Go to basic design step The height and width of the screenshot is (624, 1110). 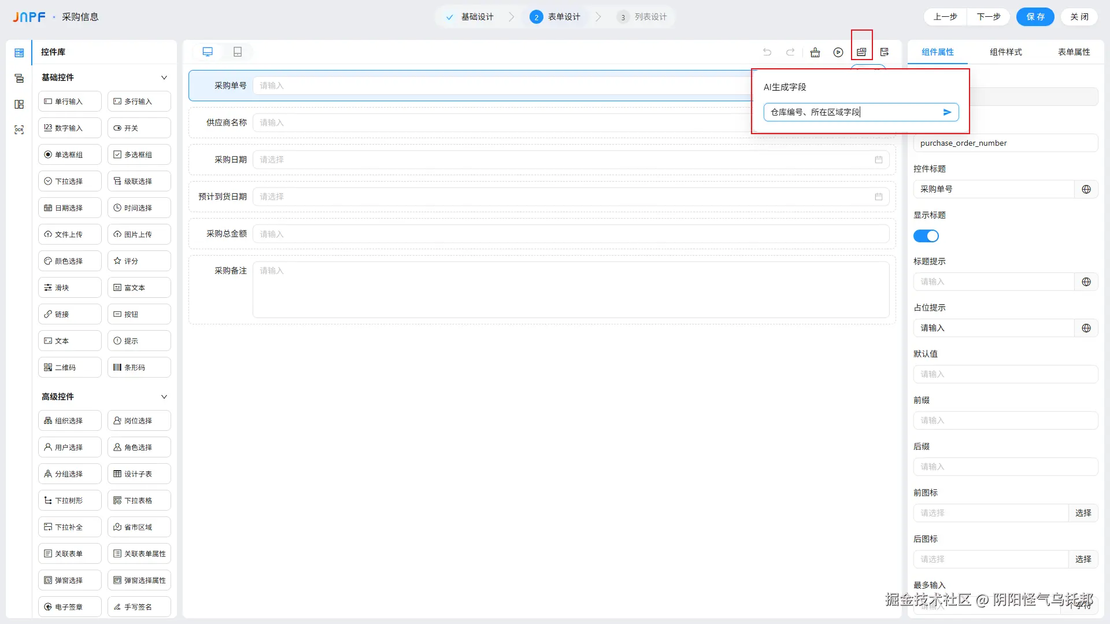[x=469, y=17]
